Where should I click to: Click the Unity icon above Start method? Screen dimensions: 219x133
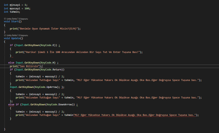point(5,19)
